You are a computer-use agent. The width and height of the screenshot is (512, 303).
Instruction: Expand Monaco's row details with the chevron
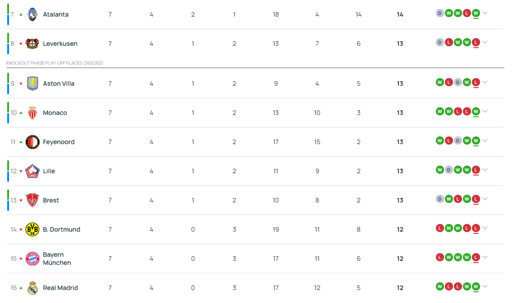click(x=486, y=111)
